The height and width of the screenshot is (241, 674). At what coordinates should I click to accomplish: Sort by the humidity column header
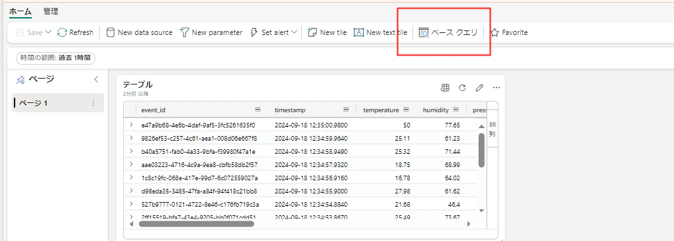pos(436,110)
